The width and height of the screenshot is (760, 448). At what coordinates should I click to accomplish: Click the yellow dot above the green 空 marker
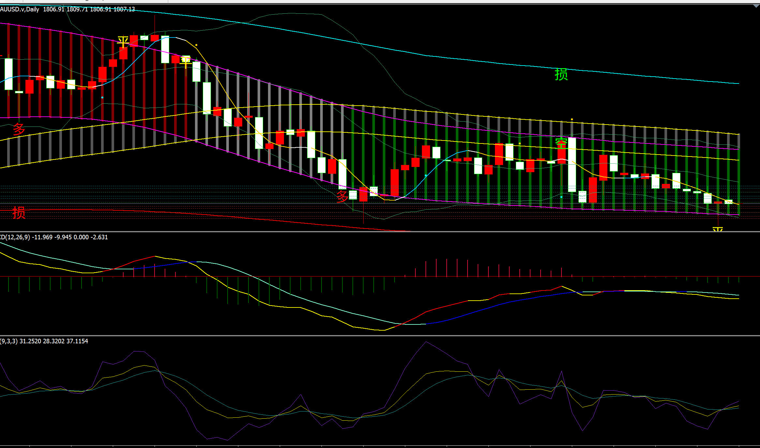click(572, 119)
